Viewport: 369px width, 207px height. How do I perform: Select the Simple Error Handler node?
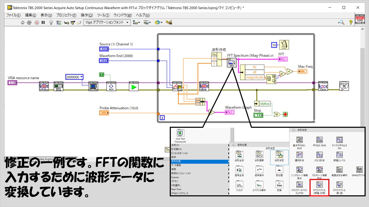(344, 86)
